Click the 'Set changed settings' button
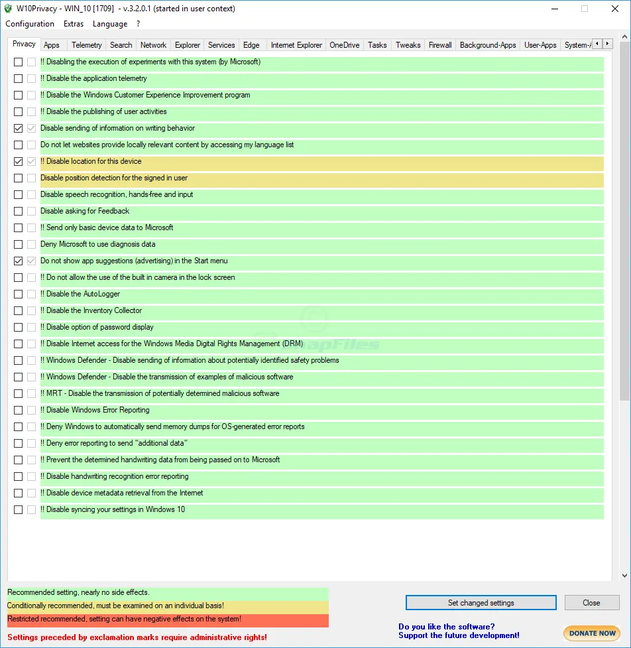This screenshot has width=631, height=648. click(x=481, y=602)
